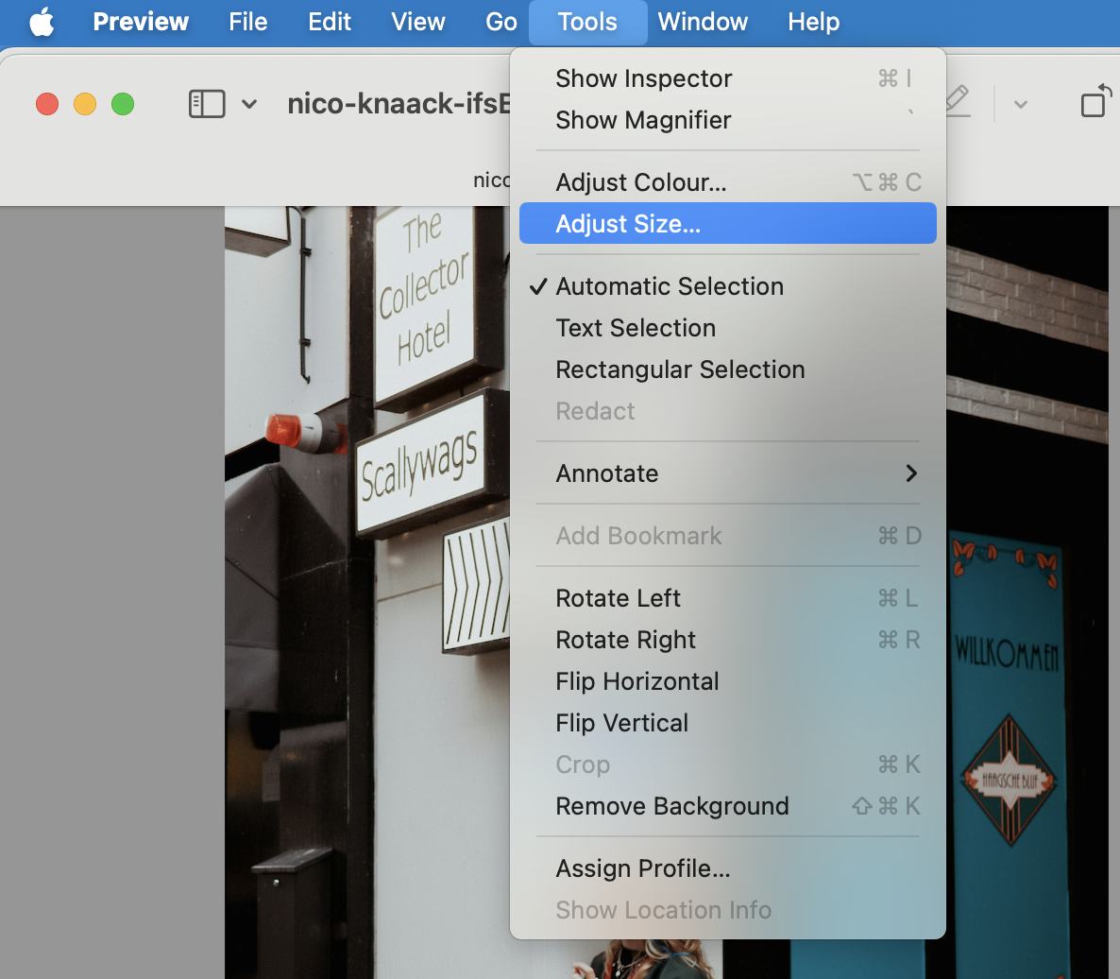Screen dimensions: 1120x979
Task: Click the green full-screen button
Action: point(123,104)
